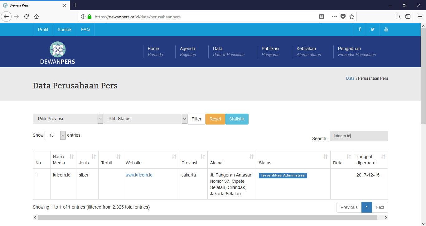Close the Dewan Pers tab
The image size is (426, 226).
coord(65,5)
